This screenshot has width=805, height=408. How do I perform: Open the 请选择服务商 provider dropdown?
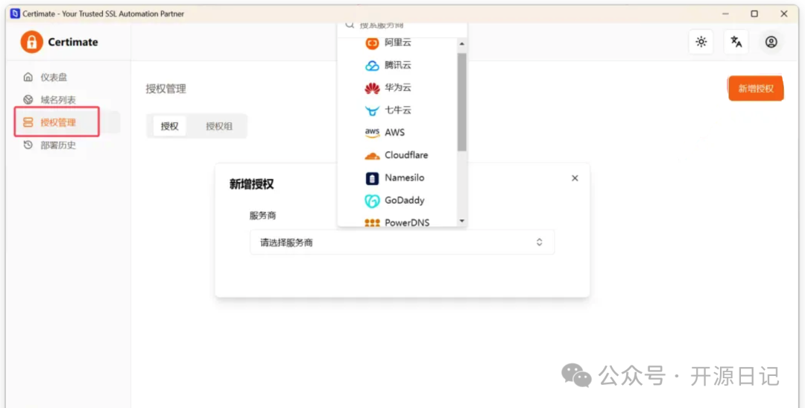pos(402,242)
